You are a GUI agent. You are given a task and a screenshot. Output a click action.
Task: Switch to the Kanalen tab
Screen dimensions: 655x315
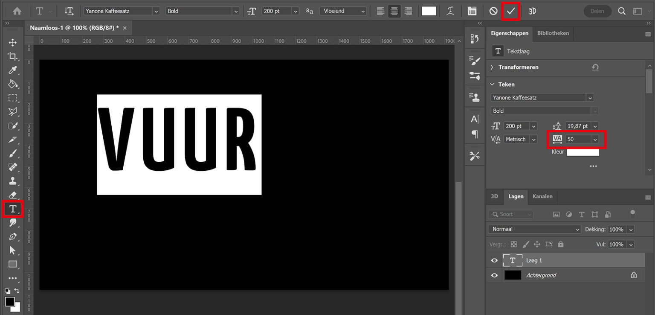tap(542, 196)
